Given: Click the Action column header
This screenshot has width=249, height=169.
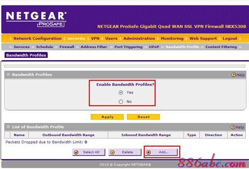Looking at the screenshot, I should tap(237, 135).
